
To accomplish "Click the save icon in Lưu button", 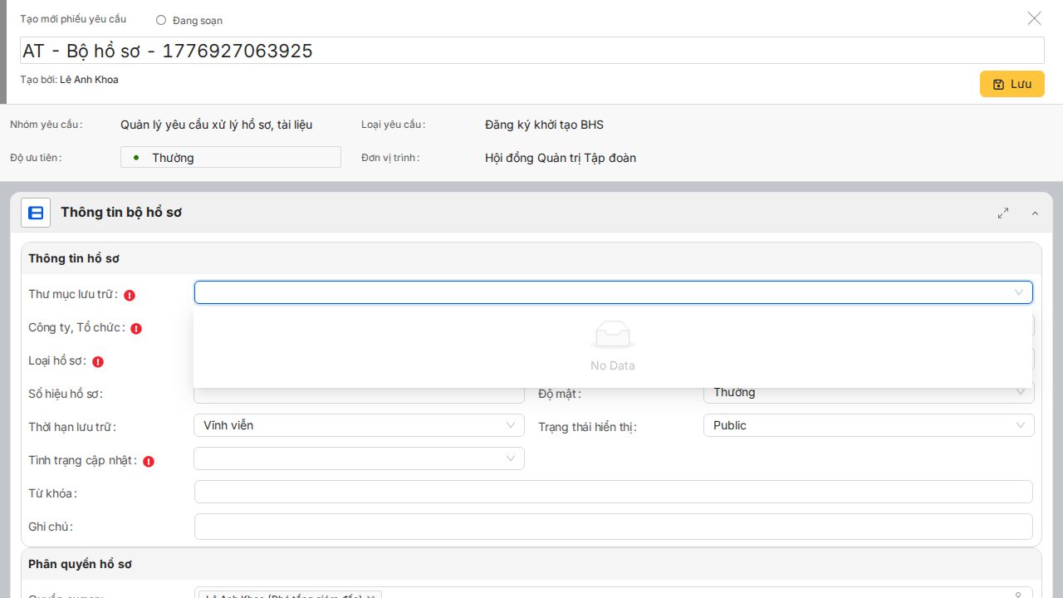I will click(x=998, y=85).
